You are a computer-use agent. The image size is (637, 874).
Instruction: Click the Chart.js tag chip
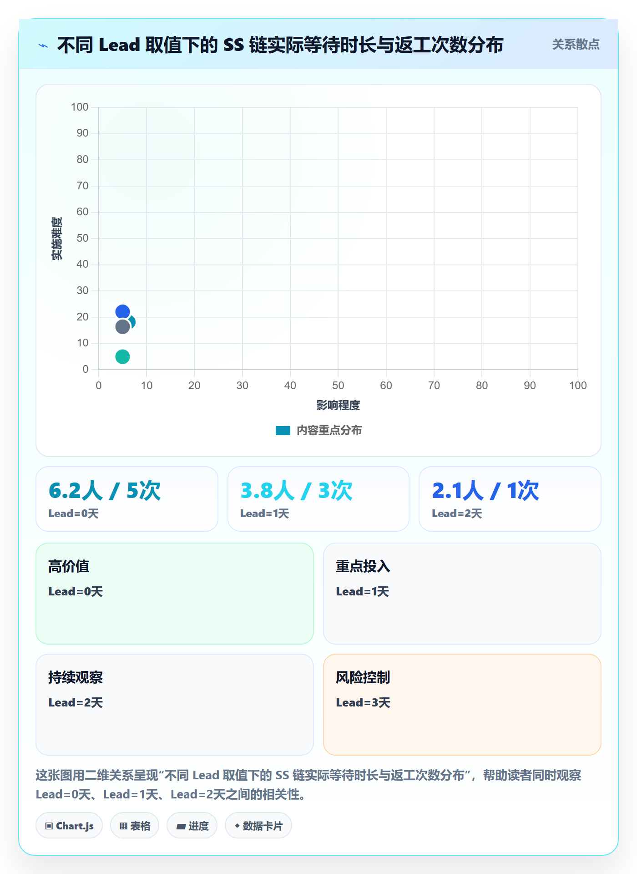[x=69, y=825]
